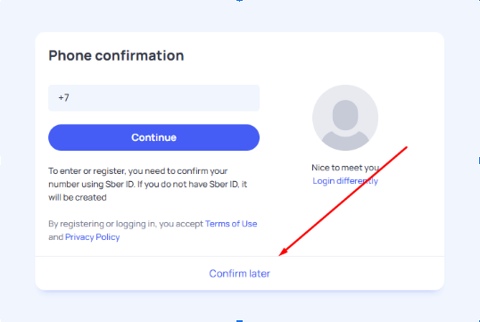The width and height of the screenshot is (480, 322).
Task: Choose Login differently
Action: [345, 181]
